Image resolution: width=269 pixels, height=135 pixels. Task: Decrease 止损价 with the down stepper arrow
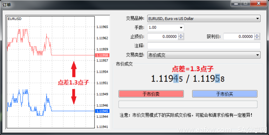point(181,38)
